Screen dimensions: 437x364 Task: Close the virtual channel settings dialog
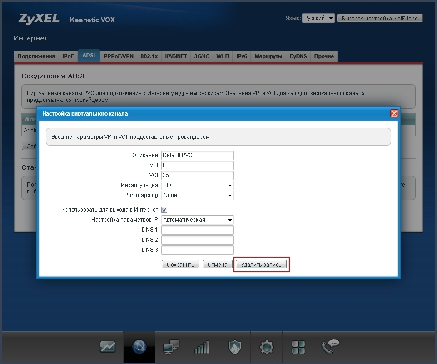(x=394, y=113)
